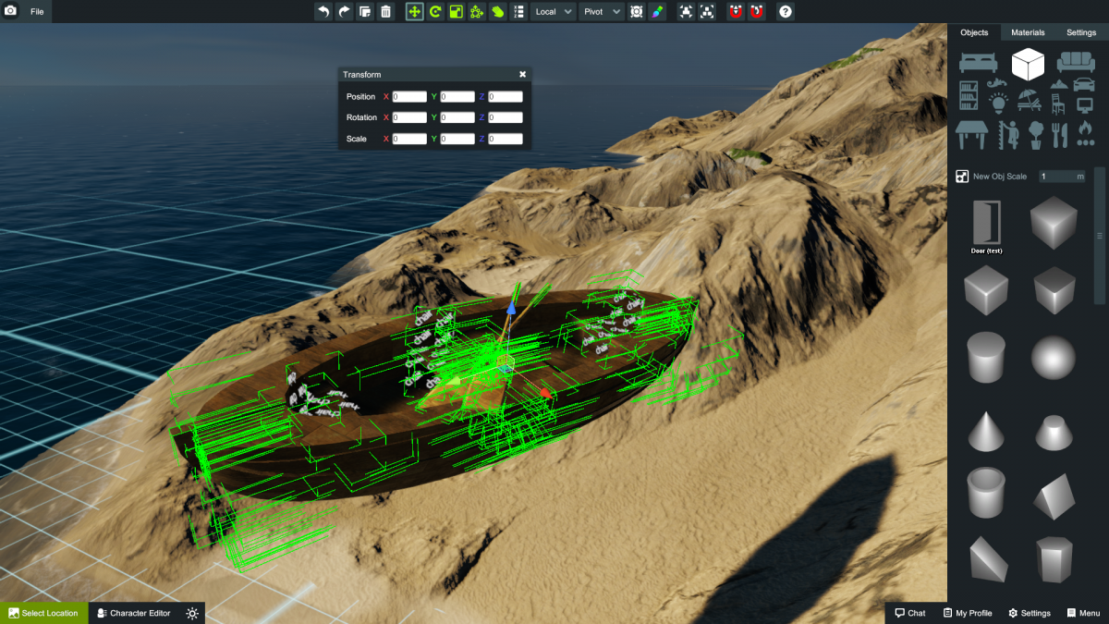Open the bed furniture category

click(979, 61)
